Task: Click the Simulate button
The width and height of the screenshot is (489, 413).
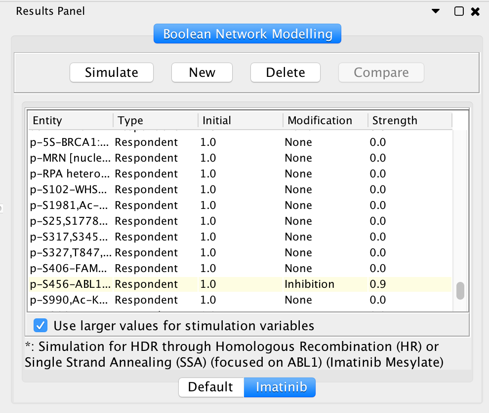Action: pyautogui.click(x=112, y=72)
